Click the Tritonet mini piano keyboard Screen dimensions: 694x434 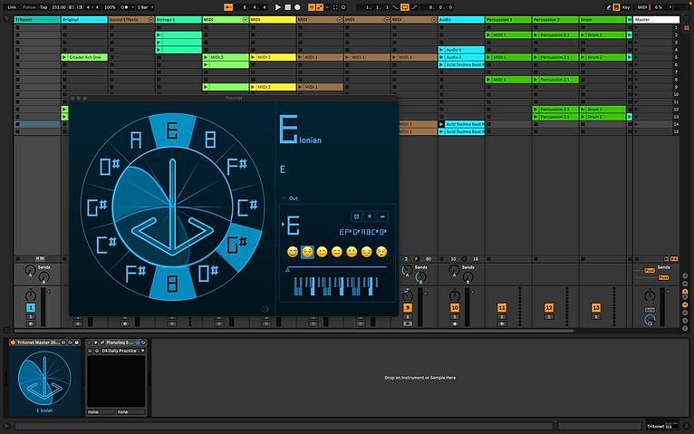point(336,285)
